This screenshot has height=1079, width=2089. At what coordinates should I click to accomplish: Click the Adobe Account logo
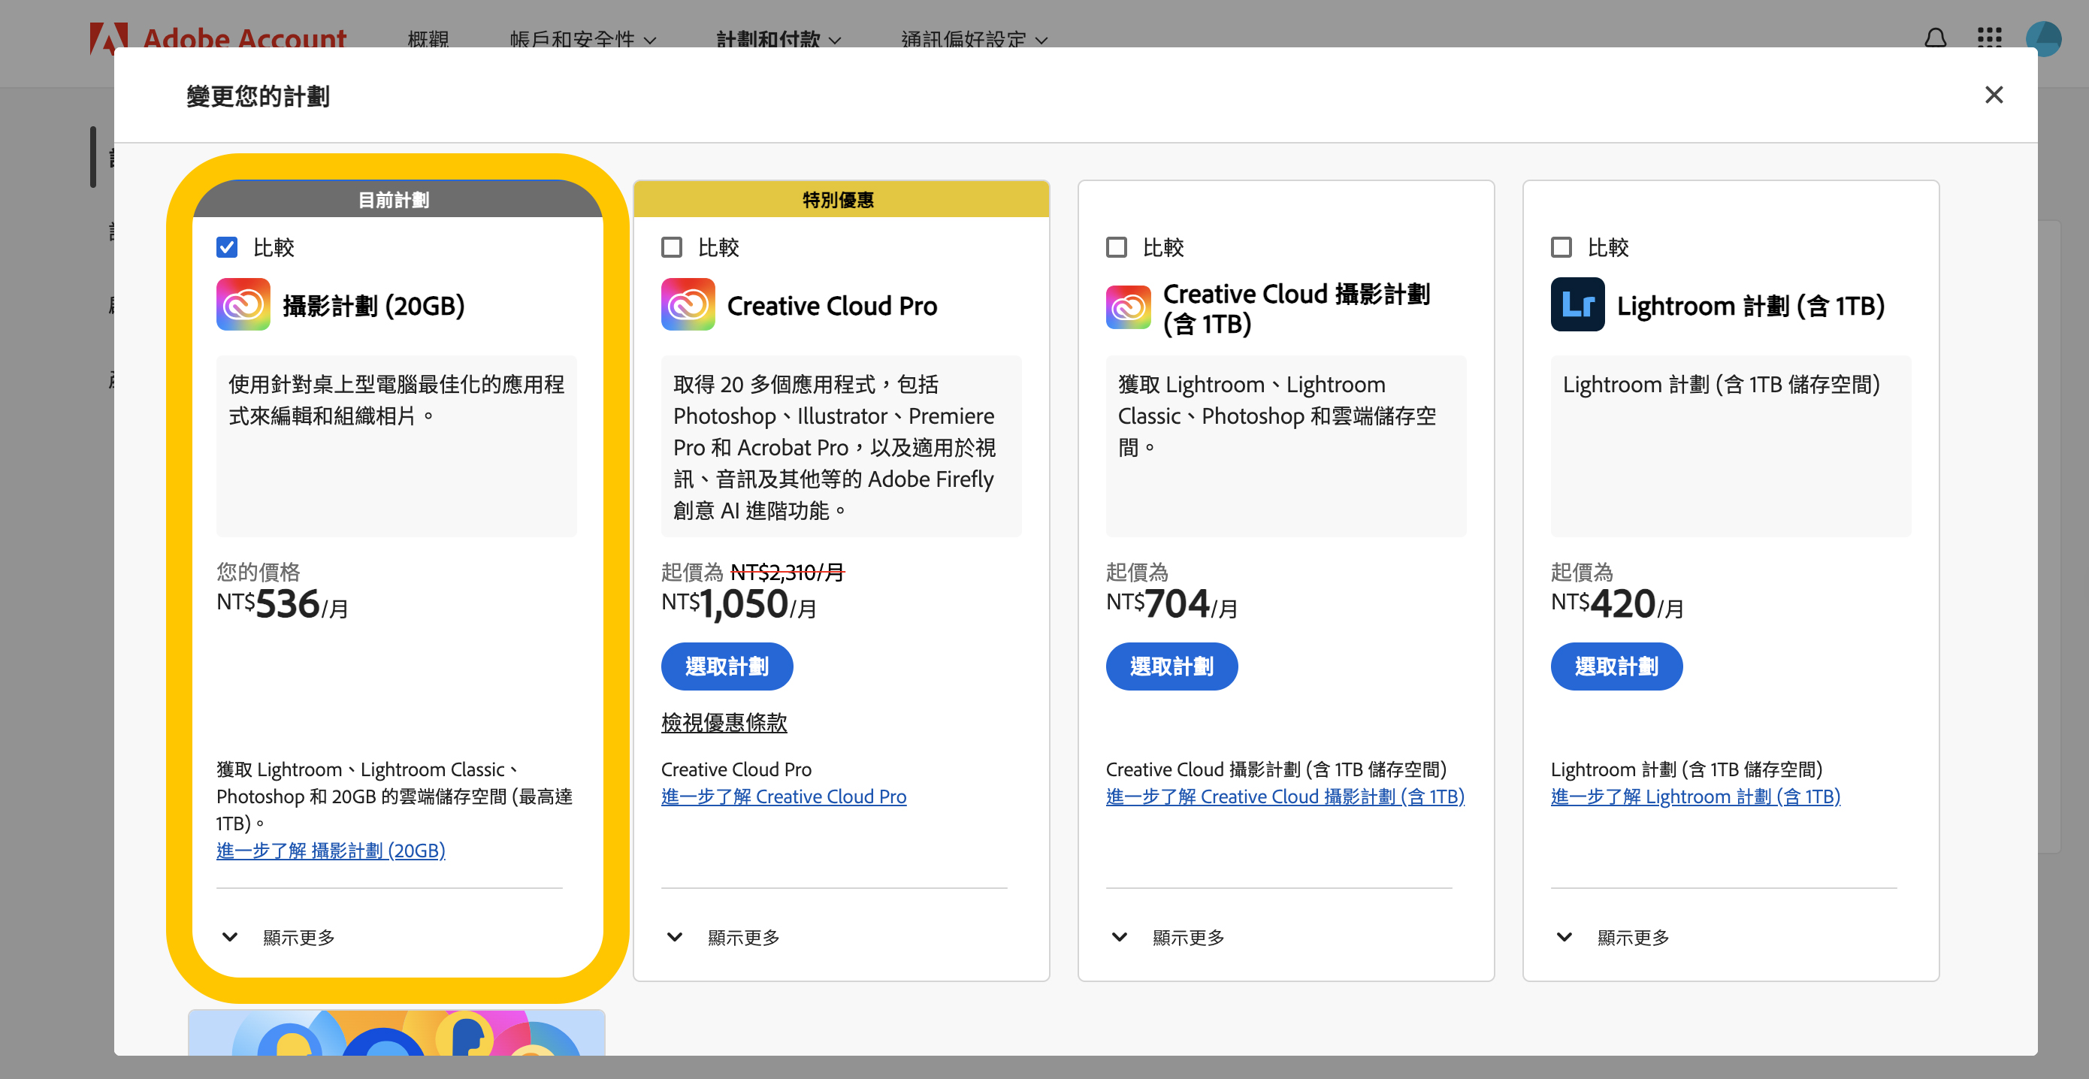(217, 38)
